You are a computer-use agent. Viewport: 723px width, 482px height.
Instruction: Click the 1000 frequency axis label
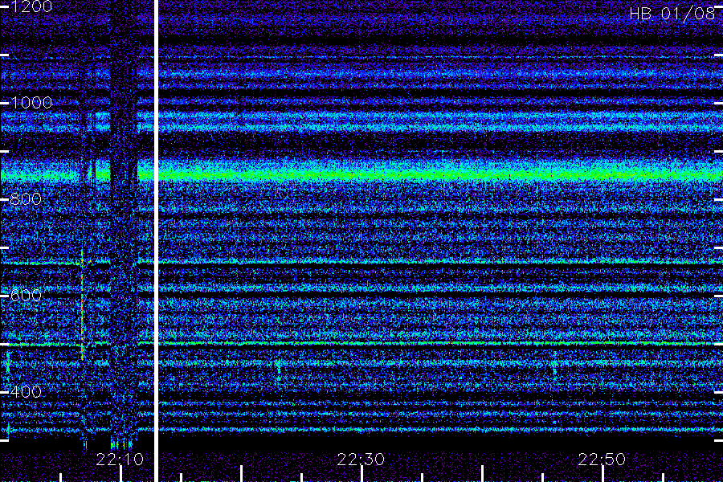(x=31, y=102)
